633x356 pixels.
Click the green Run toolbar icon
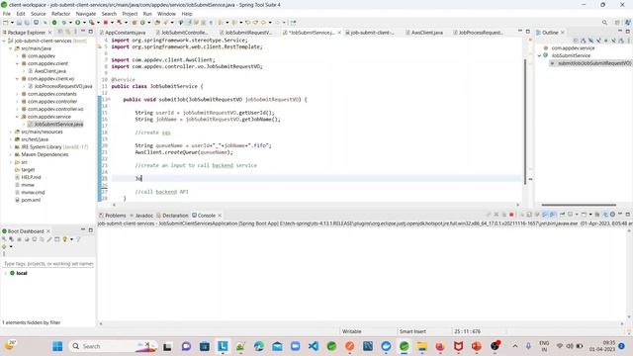(x=77, y=23)
